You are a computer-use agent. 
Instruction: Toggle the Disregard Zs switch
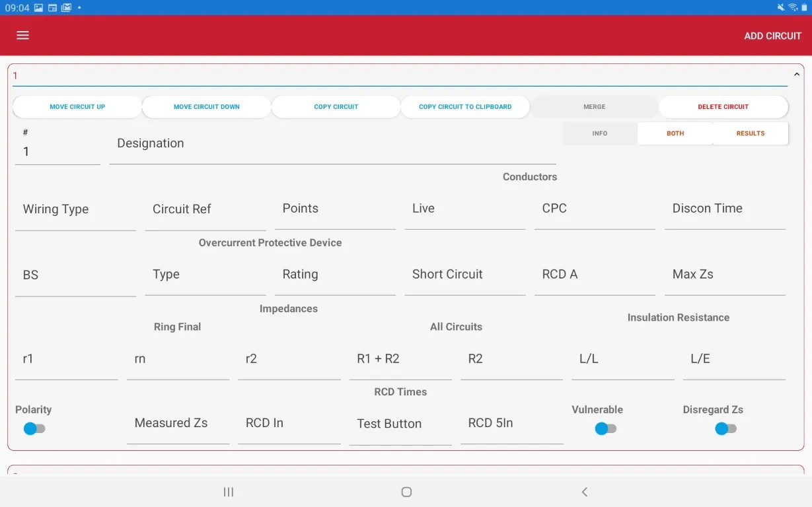click(725, 428)
